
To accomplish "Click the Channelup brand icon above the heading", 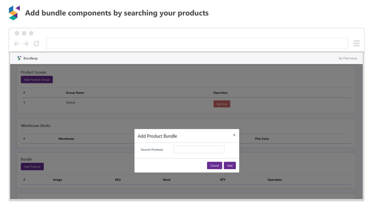I will [14, 12].
